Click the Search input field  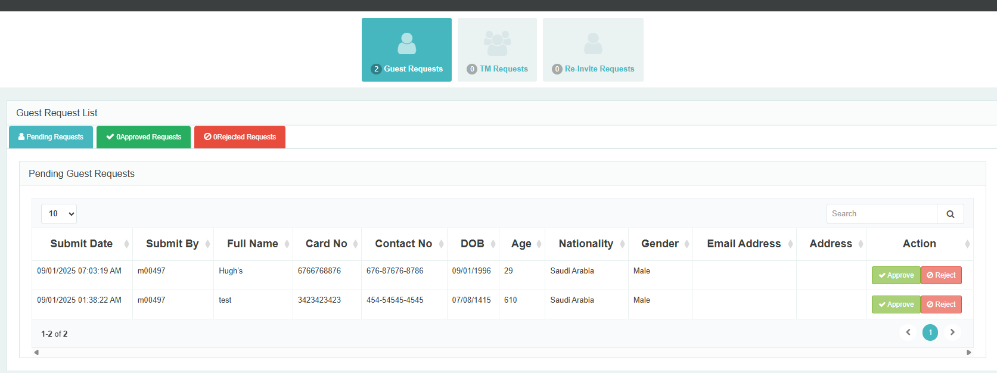click(x=881, y=214)
